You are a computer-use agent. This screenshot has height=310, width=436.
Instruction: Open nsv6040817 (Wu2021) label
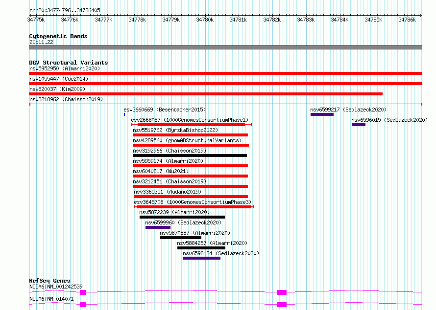(161, 171)
